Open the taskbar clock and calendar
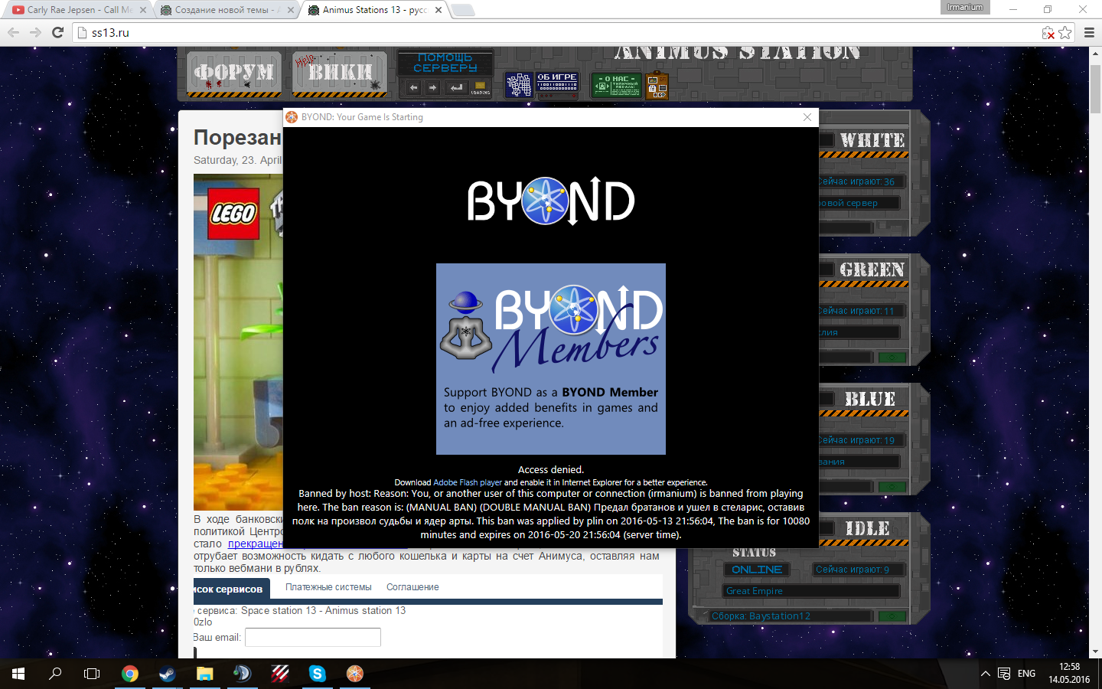Screen dimensions: 1102x689 pyautogui.click(x=1069, y=674)
